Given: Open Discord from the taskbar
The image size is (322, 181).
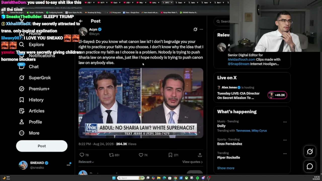Looking at the screenshot, I should [x=203, y=178].
